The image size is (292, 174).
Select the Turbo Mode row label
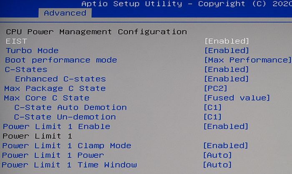[32, 50]
